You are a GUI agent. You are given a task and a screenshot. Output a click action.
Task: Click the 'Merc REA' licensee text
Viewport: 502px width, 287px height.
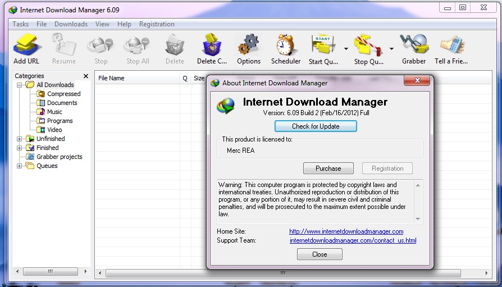[x=240, y=150]
